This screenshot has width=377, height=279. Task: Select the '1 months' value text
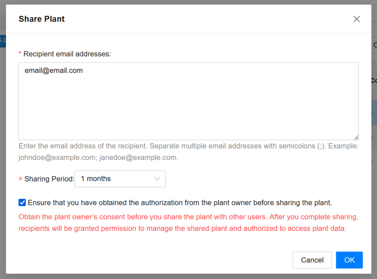pyautogui.click(x=96, y=179)
